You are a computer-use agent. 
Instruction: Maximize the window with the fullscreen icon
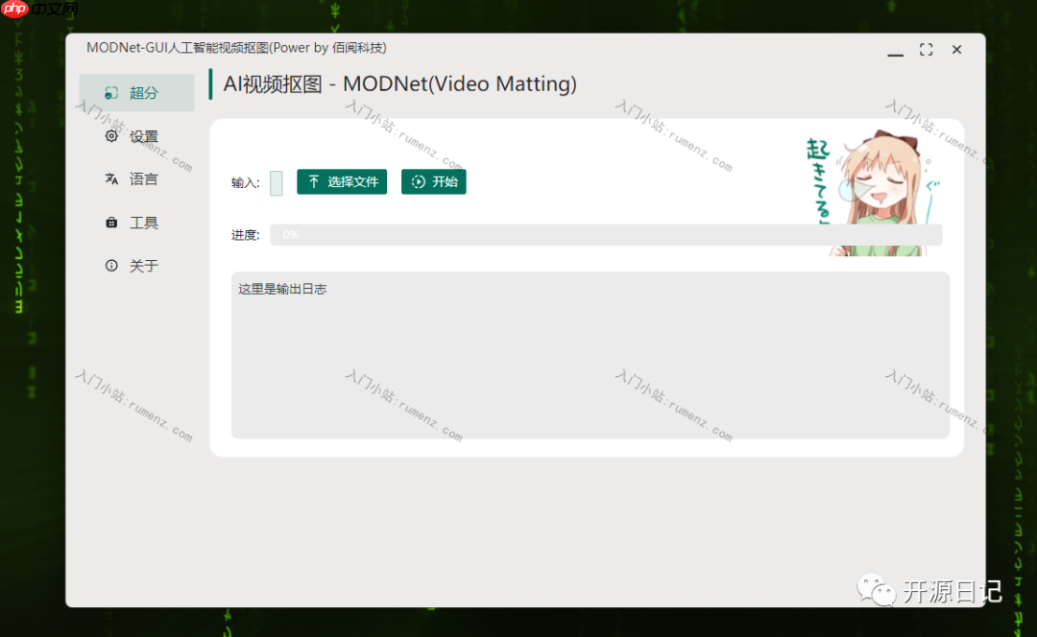click(926, 50)
